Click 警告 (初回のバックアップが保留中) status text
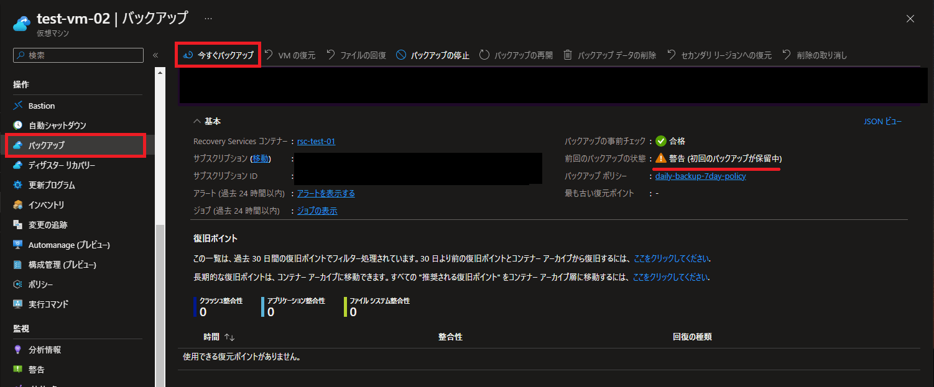Screen dimensions: 934x387 coord(725,158)
